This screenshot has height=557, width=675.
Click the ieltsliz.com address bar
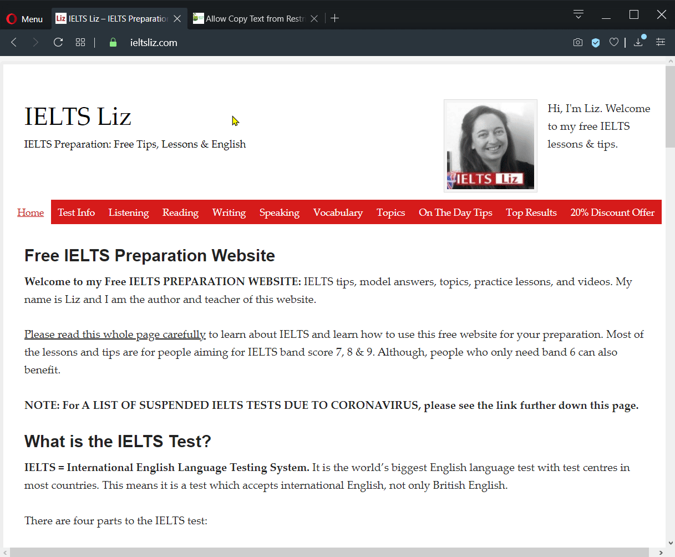coord(154,43)
